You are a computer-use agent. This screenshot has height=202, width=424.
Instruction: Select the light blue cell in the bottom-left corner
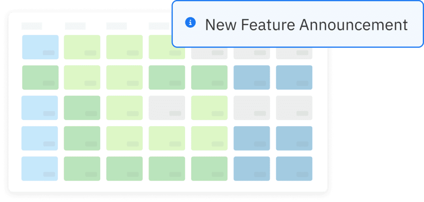(40, 168)
